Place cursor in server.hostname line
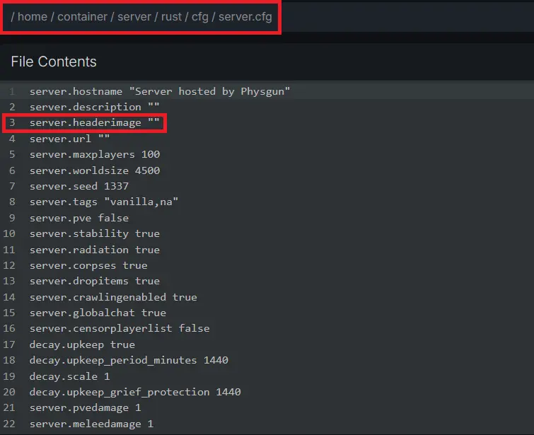Viewport: 534px width, 435px height. tap(160, 91)
